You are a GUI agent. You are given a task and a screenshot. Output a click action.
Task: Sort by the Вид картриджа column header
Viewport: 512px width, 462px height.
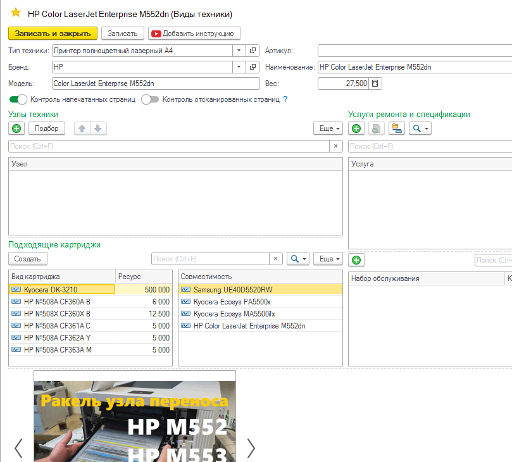tap(62, 277)
